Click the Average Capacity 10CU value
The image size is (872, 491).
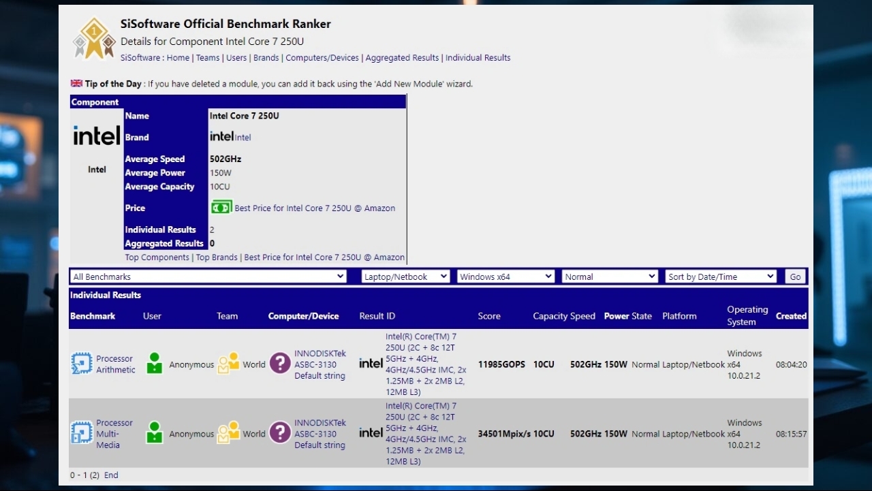(x=220, y=187)
